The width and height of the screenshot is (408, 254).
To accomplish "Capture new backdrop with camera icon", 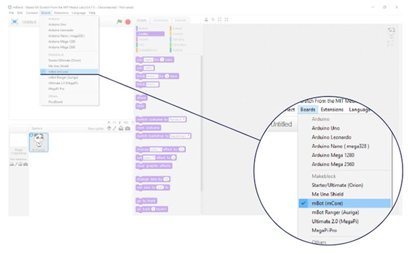I will [25, 164].
